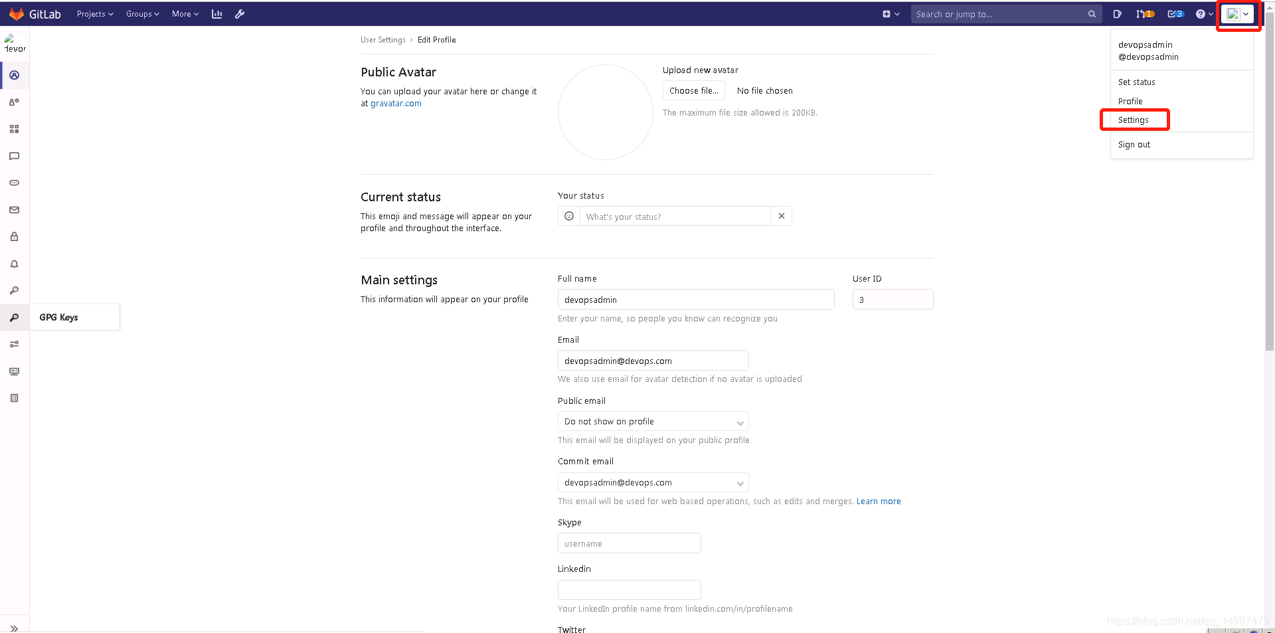Click the User ID field
The width and height of the screenshot is (1275, 633).
[892, 300]
